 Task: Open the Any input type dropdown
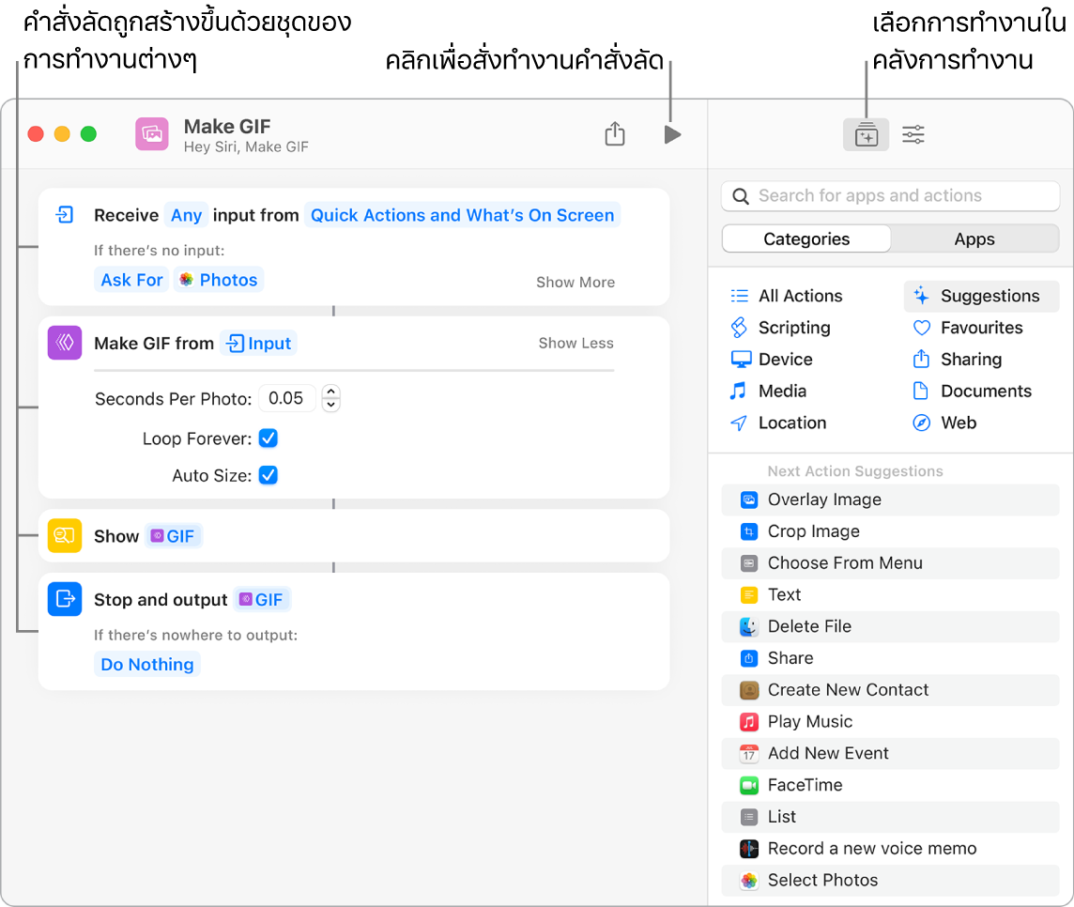(186, 215)
